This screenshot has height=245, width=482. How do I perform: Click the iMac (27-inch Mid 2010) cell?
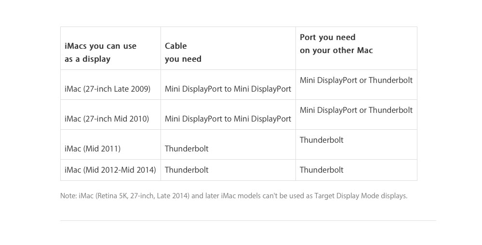110,114
